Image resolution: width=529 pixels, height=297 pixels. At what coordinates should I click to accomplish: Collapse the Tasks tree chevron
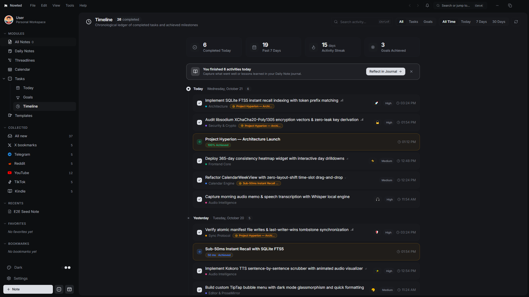(4, 79)
